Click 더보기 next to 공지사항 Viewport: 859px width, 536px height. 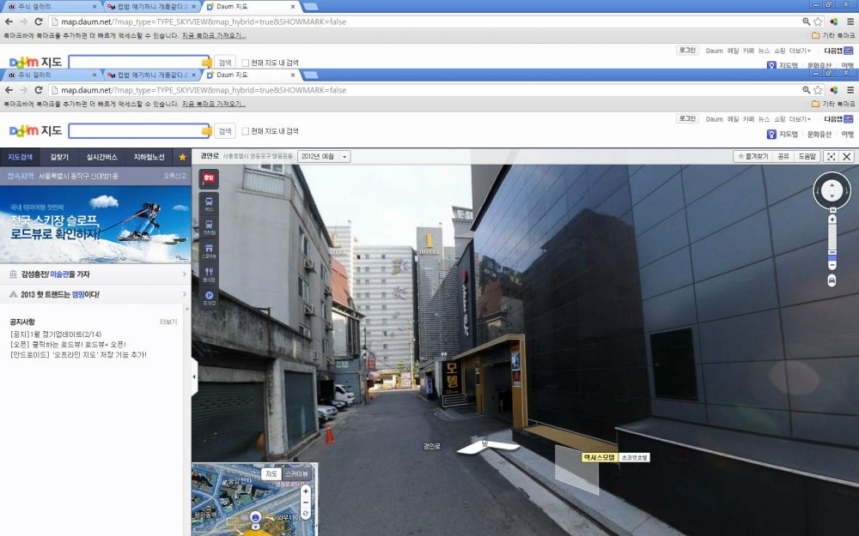[x=168, y=322]
